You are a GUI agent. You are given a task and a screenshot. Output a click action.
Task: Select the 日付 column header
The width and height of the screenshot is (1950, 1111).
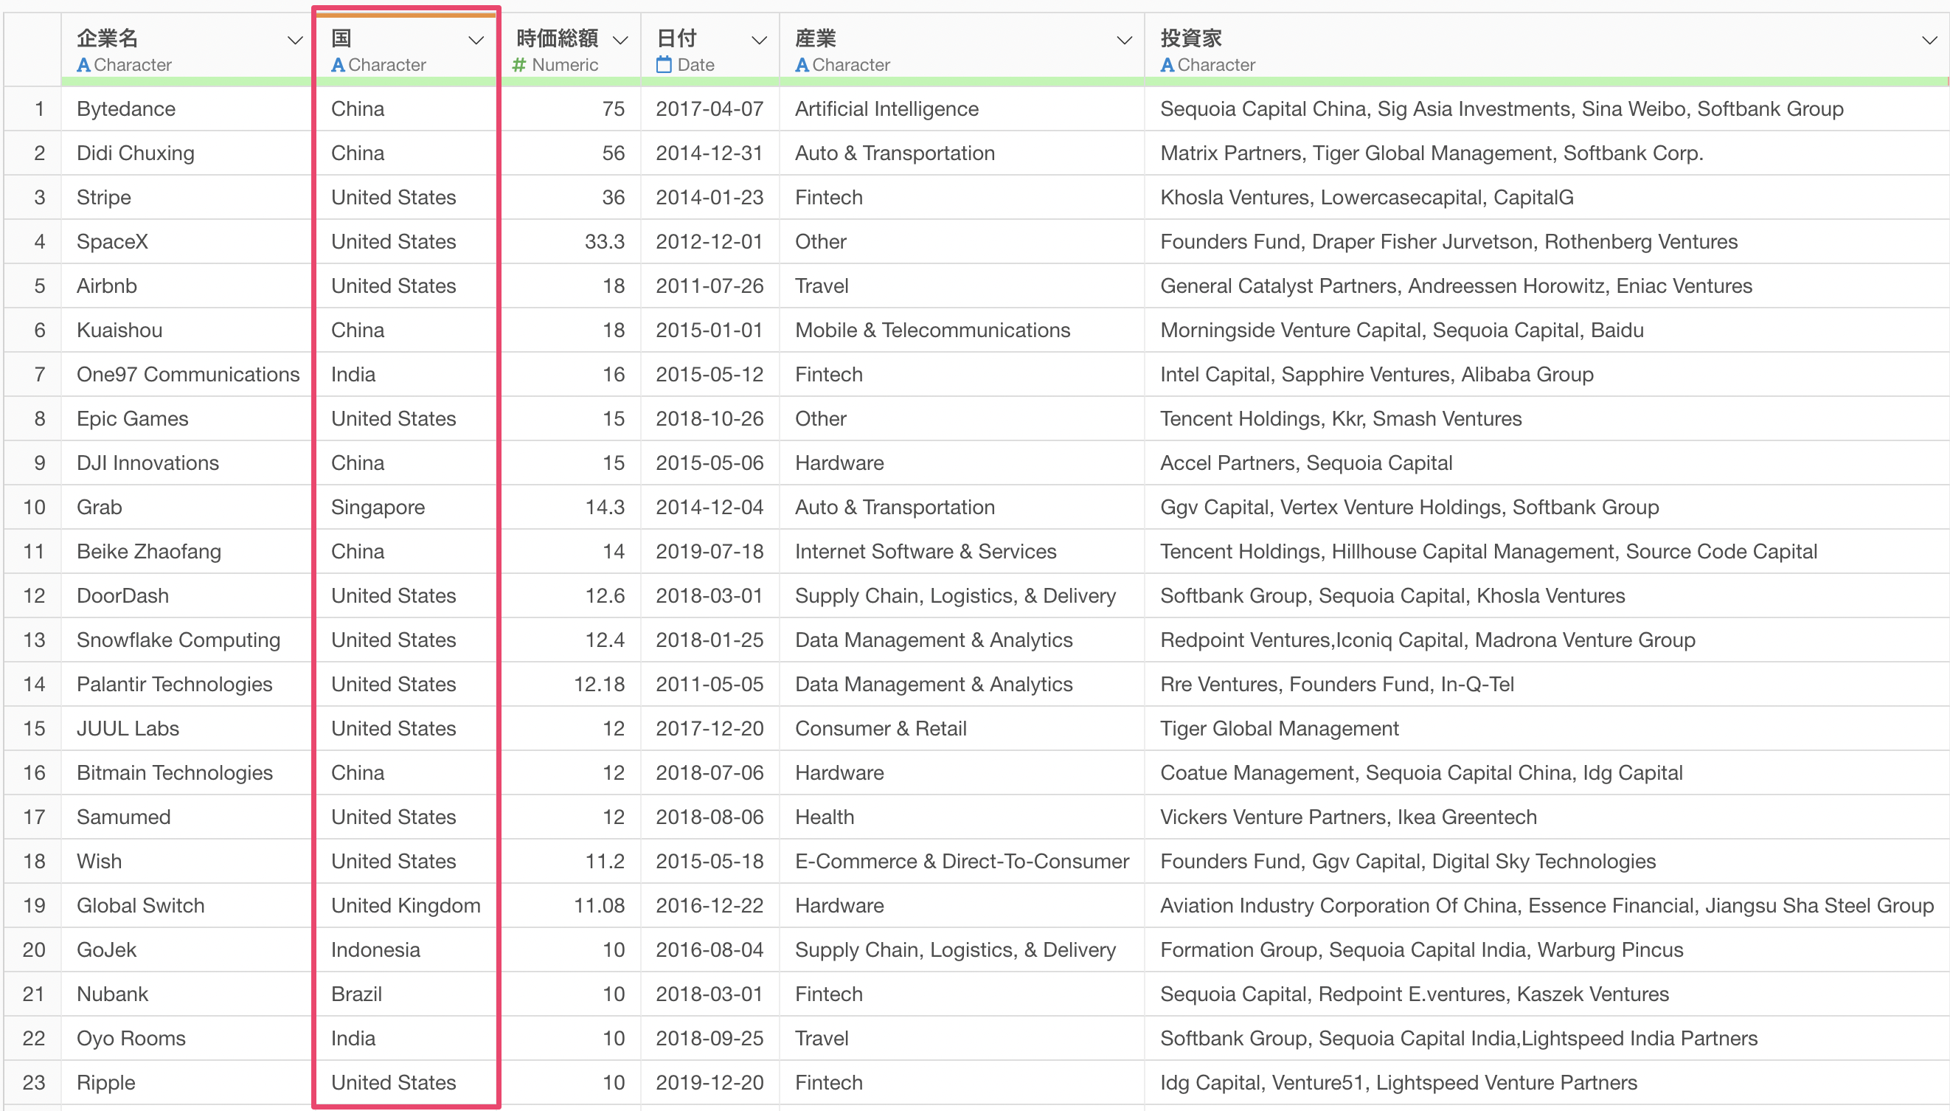coord(710,48)
